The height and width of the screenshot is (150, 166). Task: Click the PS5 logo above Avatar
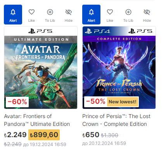(41, 31)
